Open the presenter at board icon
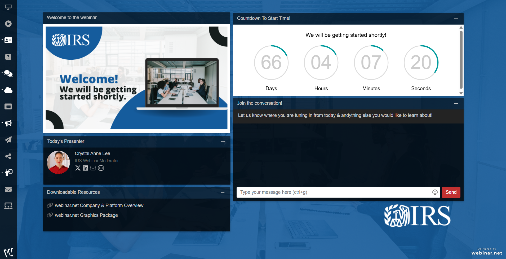Viewport: 506px width, 259px height. [8, 173]
